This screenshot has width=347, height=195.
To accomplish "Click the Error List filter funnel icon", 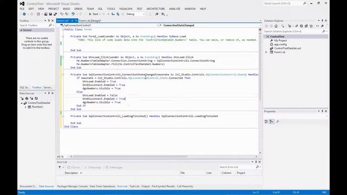I will coord(60,167).
